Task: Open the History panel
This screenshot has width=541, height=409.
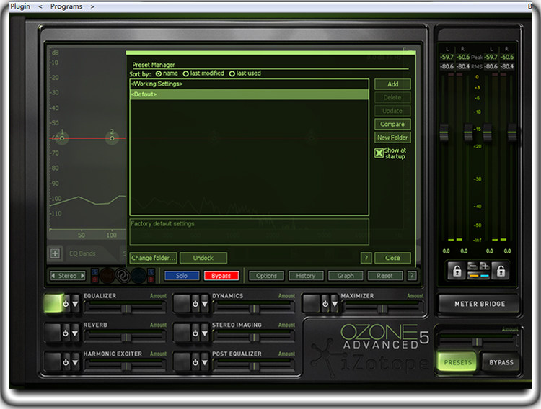Action: tap(306, 276)
